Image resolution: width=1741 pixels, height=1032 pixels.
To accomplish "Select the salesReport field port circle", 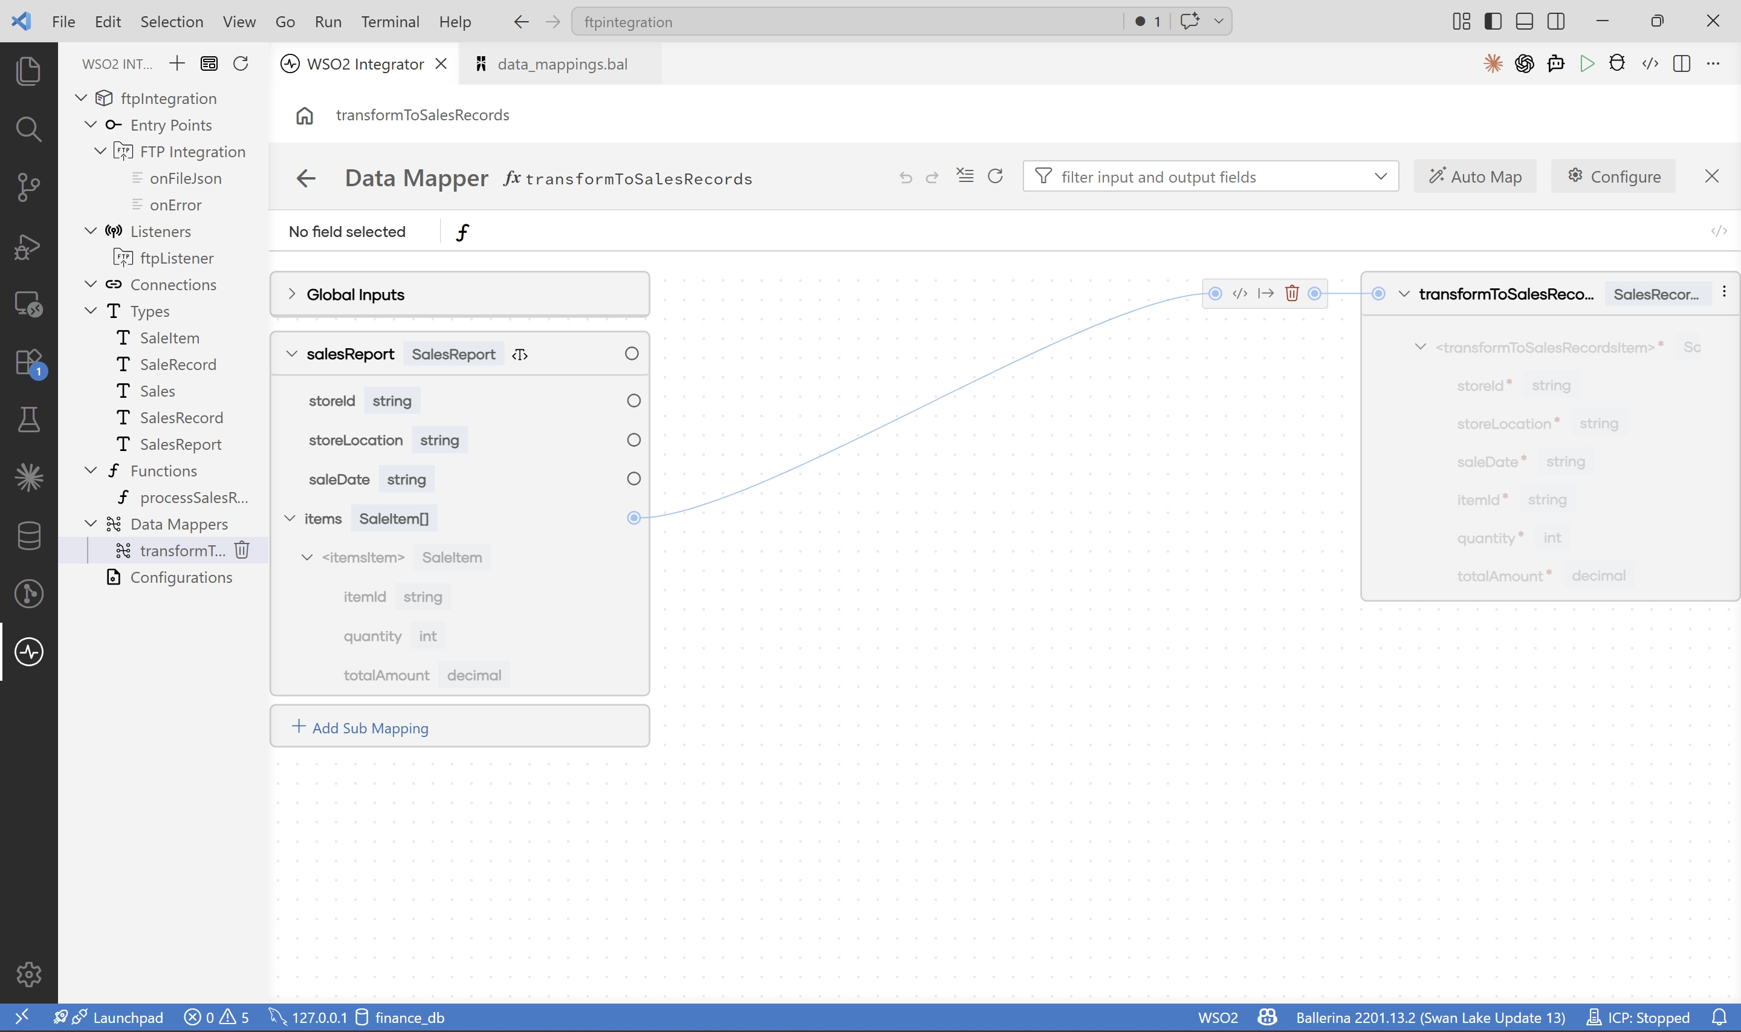I will coord(631,353).
